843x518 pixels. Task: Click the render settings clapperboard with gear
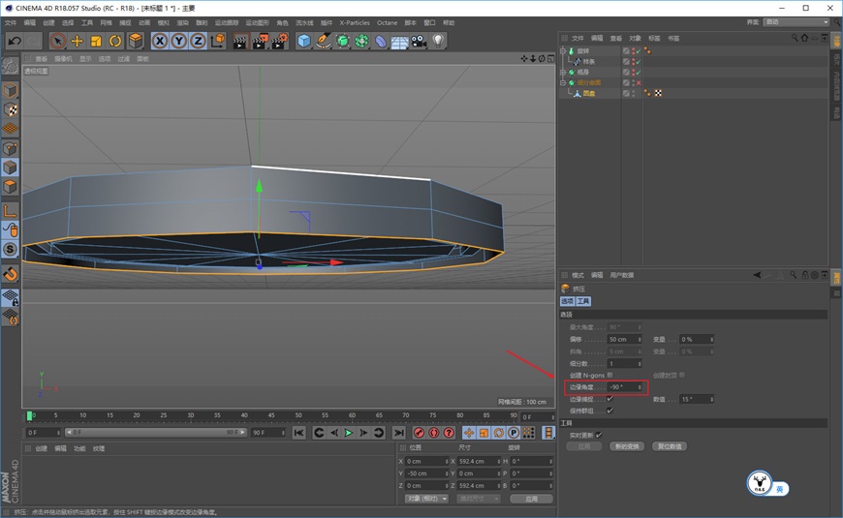click(279, 41)
